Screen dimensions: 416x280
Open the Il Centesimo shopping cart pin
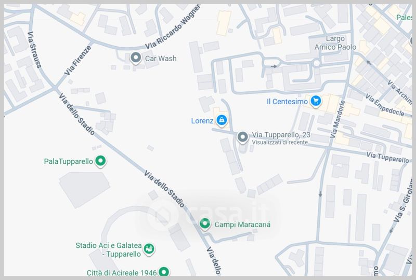[x=316, y=101]
